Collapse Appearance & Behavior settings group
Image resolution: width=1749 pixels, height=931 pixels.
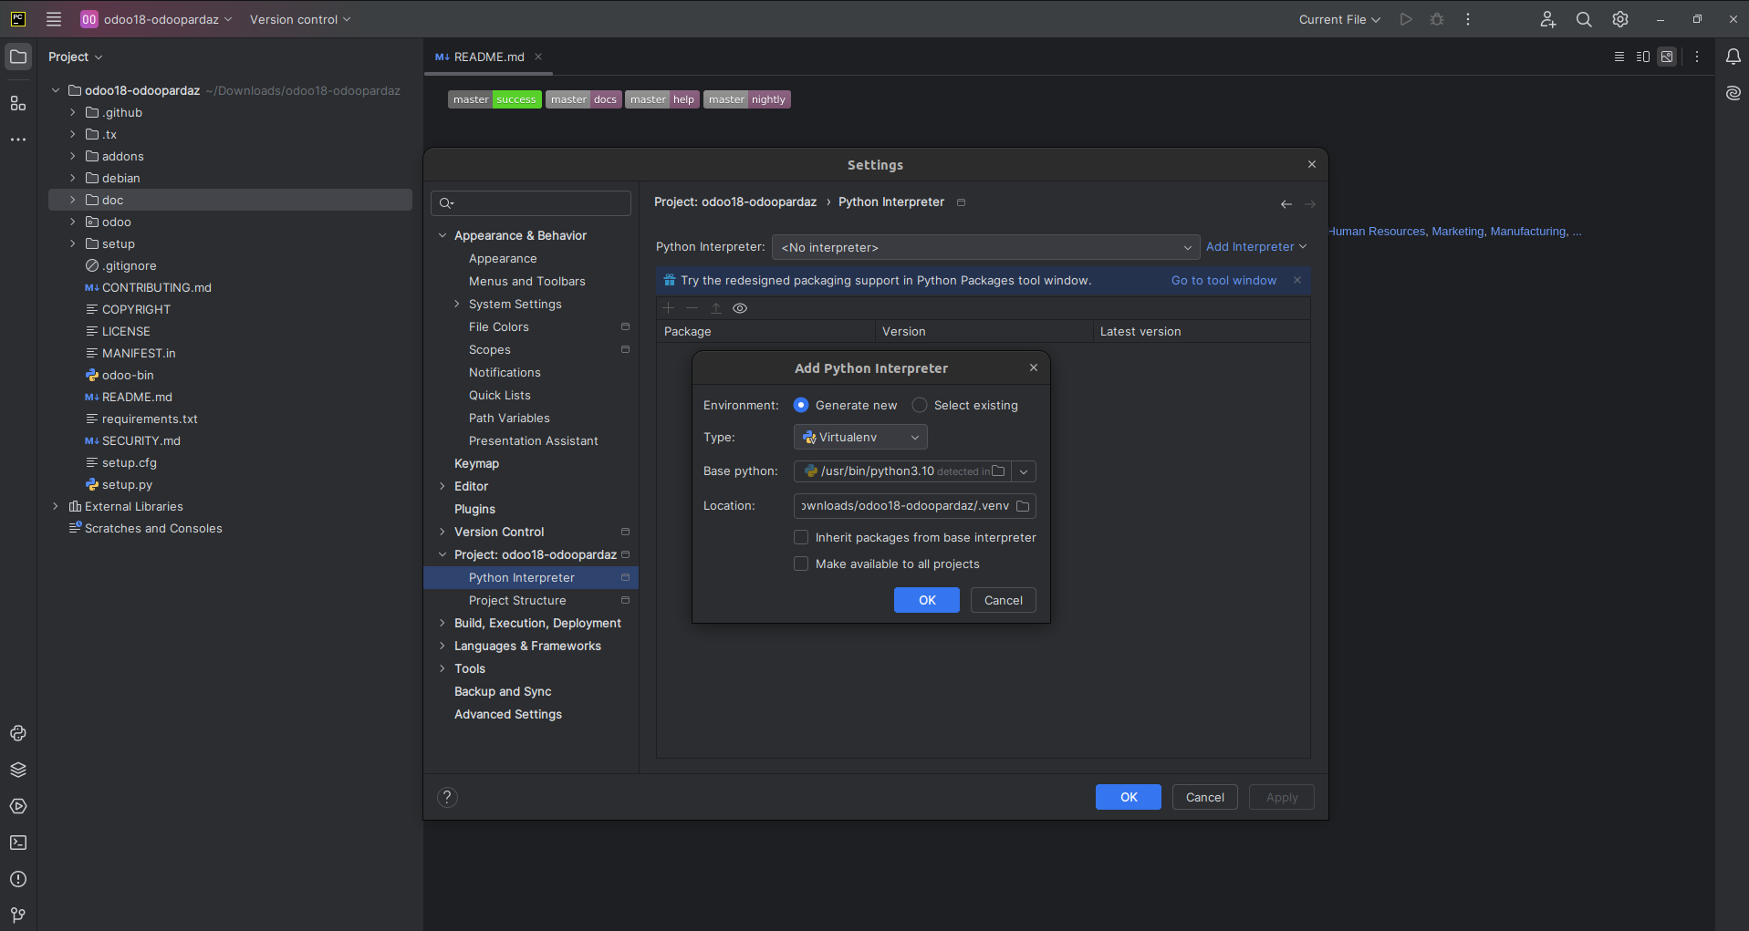point(442,235)
